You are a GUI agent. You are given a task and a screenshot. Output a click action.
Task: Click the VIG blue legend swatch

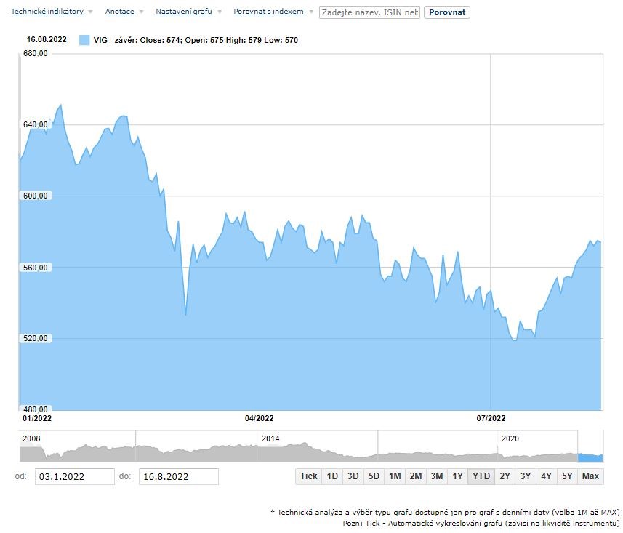coord(84,40)
